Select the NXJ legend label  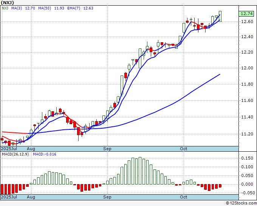click(5, 8)
